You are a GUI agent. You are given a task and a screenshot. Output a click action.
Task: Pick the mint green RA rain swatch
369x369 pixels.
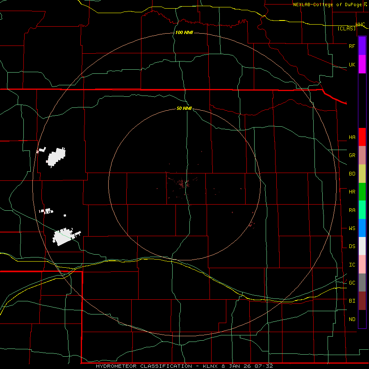pyautogui.click(x=362, y=210)
